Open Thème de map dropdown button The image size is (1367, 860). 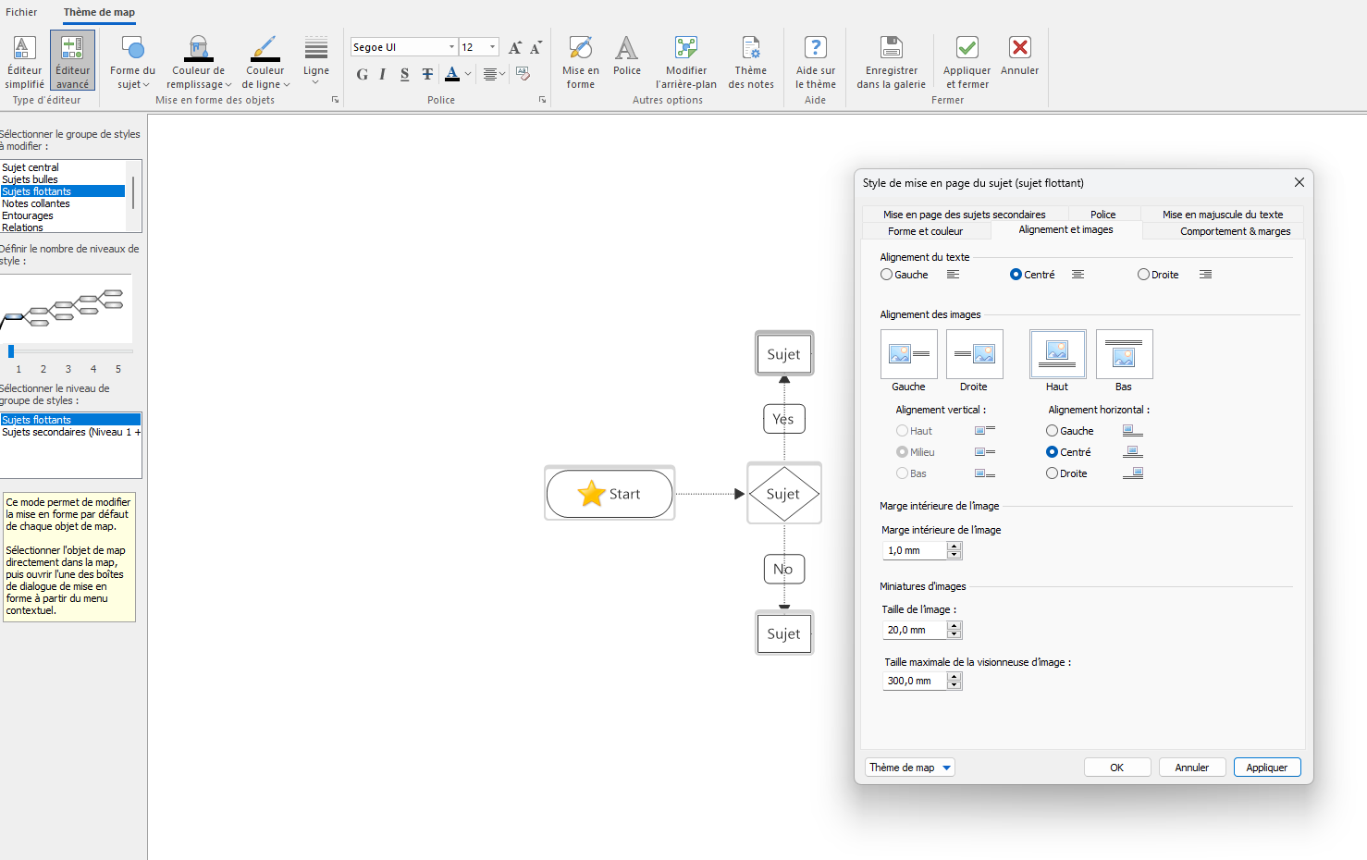coord(910,768)
